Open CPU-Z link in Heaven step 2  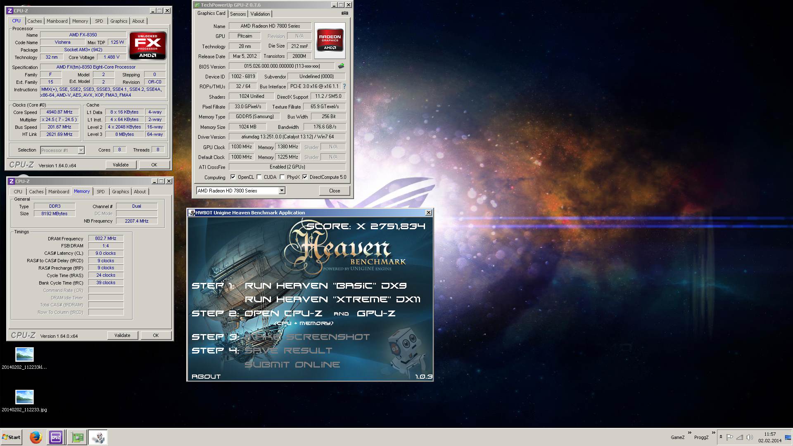283,313
